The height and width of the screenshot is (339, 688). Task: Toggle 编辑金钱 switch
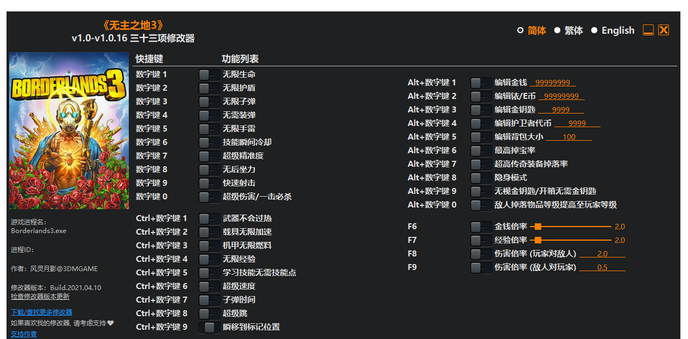click(481, 83)
